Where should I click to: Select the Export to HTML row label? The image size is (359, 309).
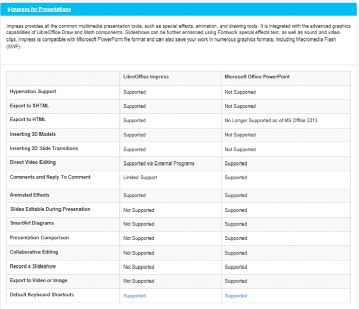[28, 119]
